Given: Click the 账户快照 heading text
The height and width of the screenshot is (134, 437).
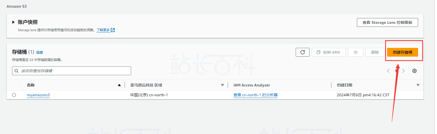Looking at the screenshot, I should click(x=28, y=22).
